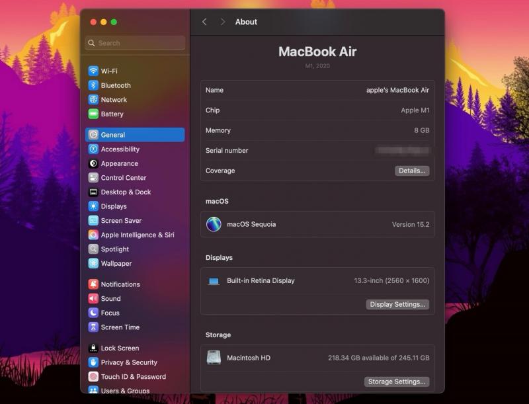Open Bluetooth settings label

pos(116,85)
